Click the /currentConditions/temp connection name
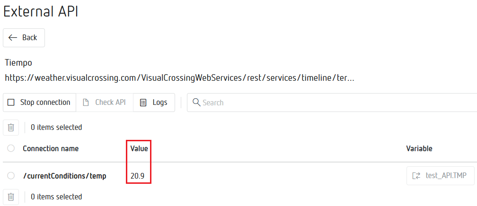477x206 pixels. coord(65,176)
